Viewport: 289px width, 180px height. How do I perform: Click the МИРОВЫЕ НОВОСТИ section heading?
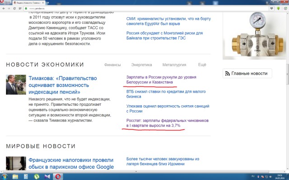pos(41,146)
